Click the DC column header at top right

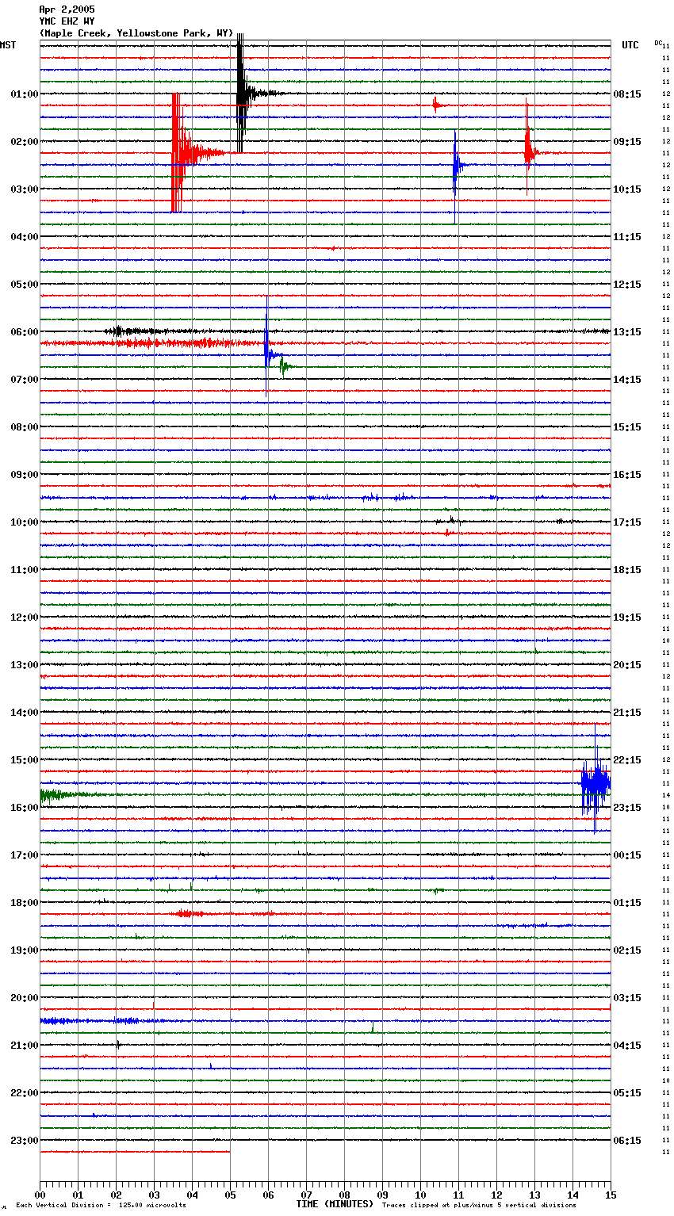click(658, 43)
